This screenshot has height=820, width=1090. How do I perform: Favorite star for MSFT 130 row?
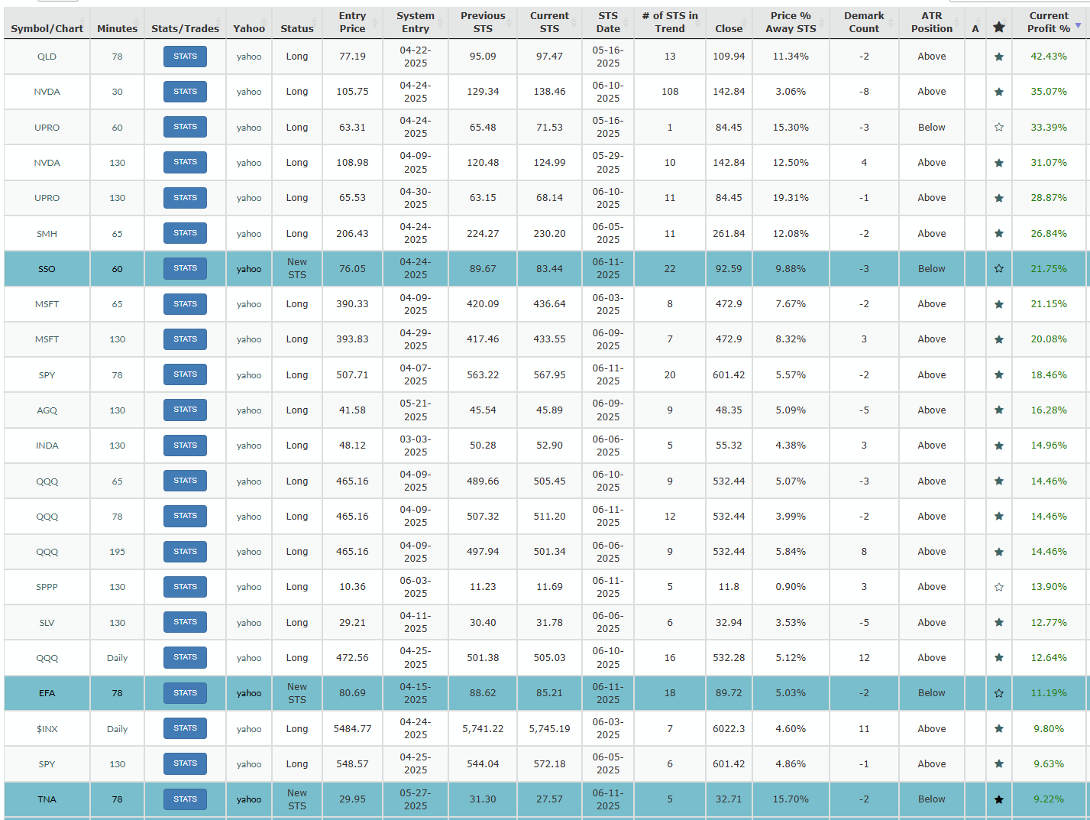click(999, 339)
